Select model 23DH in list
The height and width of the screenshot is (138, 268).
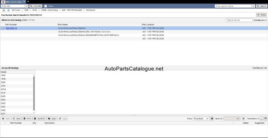coord(16,89)
